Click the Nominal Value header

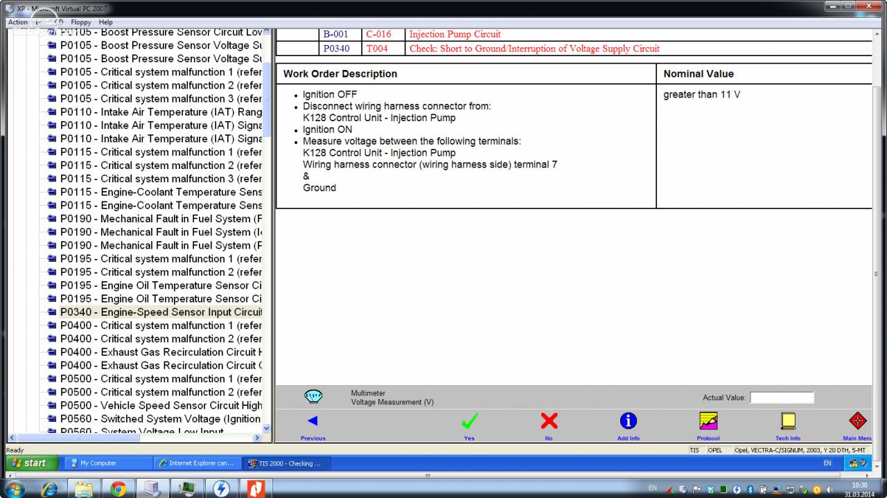coord(699,74)
